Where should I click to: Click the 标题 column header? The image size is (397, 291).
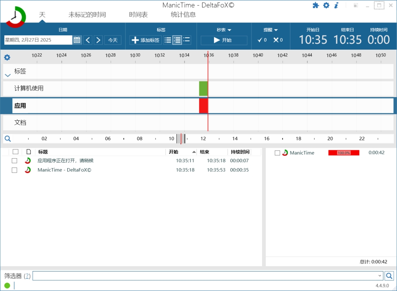tap(100, 152)
